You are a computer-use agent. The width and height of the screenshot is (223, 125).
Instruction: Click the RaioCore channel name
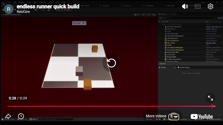[23, 12]
